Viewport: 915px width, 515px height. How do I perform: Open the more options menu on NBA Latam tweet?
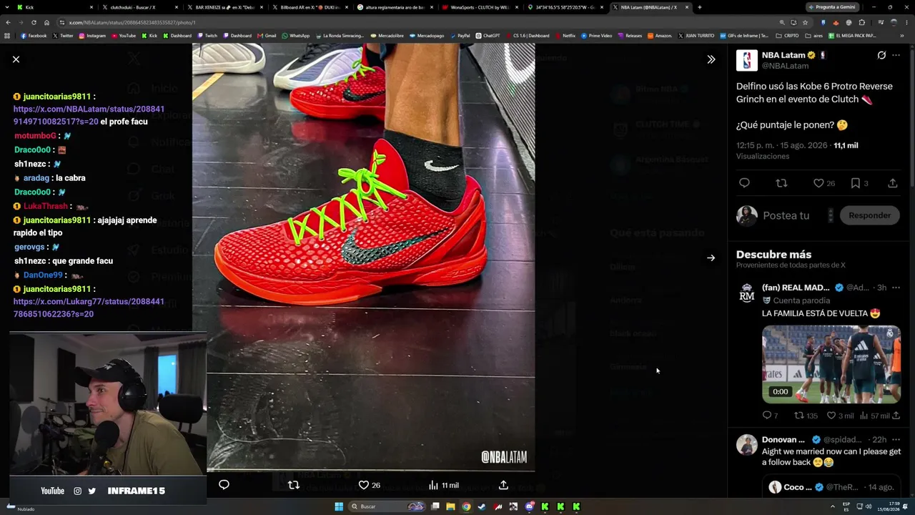pyautogui.click(x=896, y=55)
